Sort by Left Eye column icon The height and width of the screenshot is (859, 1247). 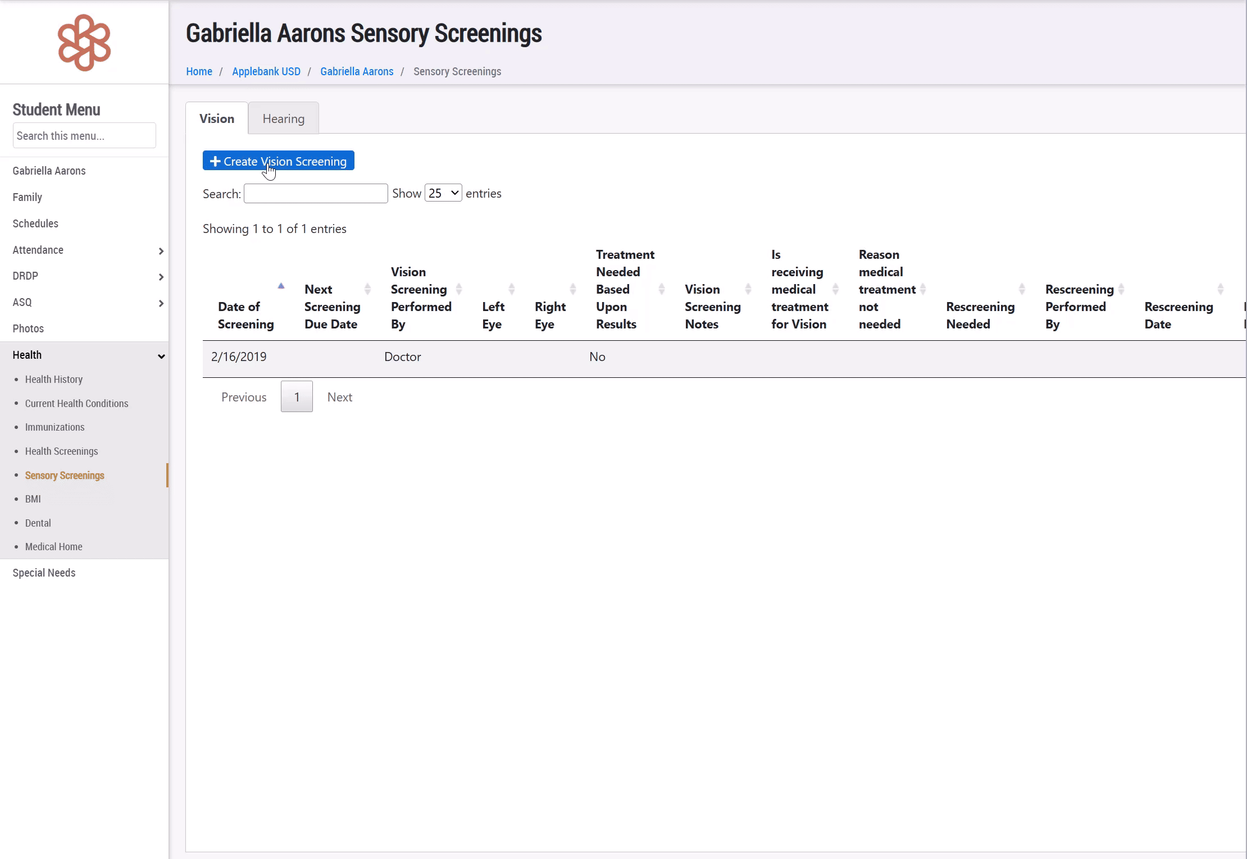tap(511, 289)
